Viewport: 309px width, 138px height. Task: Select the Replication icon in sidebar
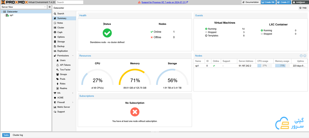[x=55, y=51]
